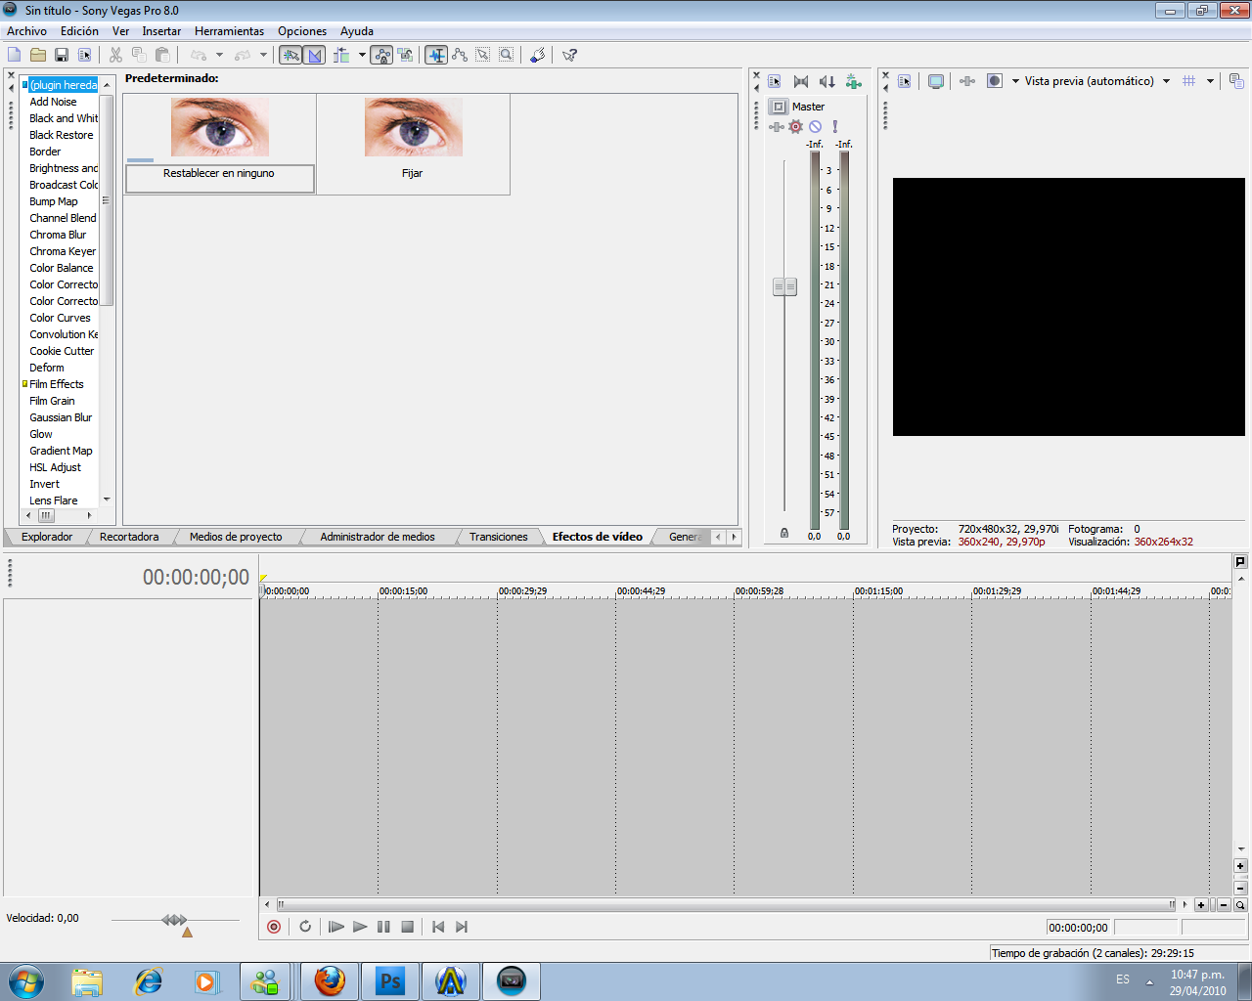Activate the Zoom edit tool
The height and width of the screenshot is (1001, 1252).
tap(506, 55)
